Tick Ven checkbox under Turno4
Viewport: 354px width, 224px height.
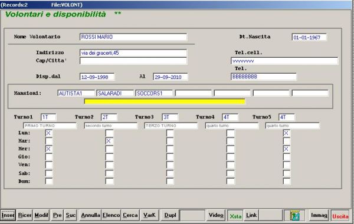[230, 164]
